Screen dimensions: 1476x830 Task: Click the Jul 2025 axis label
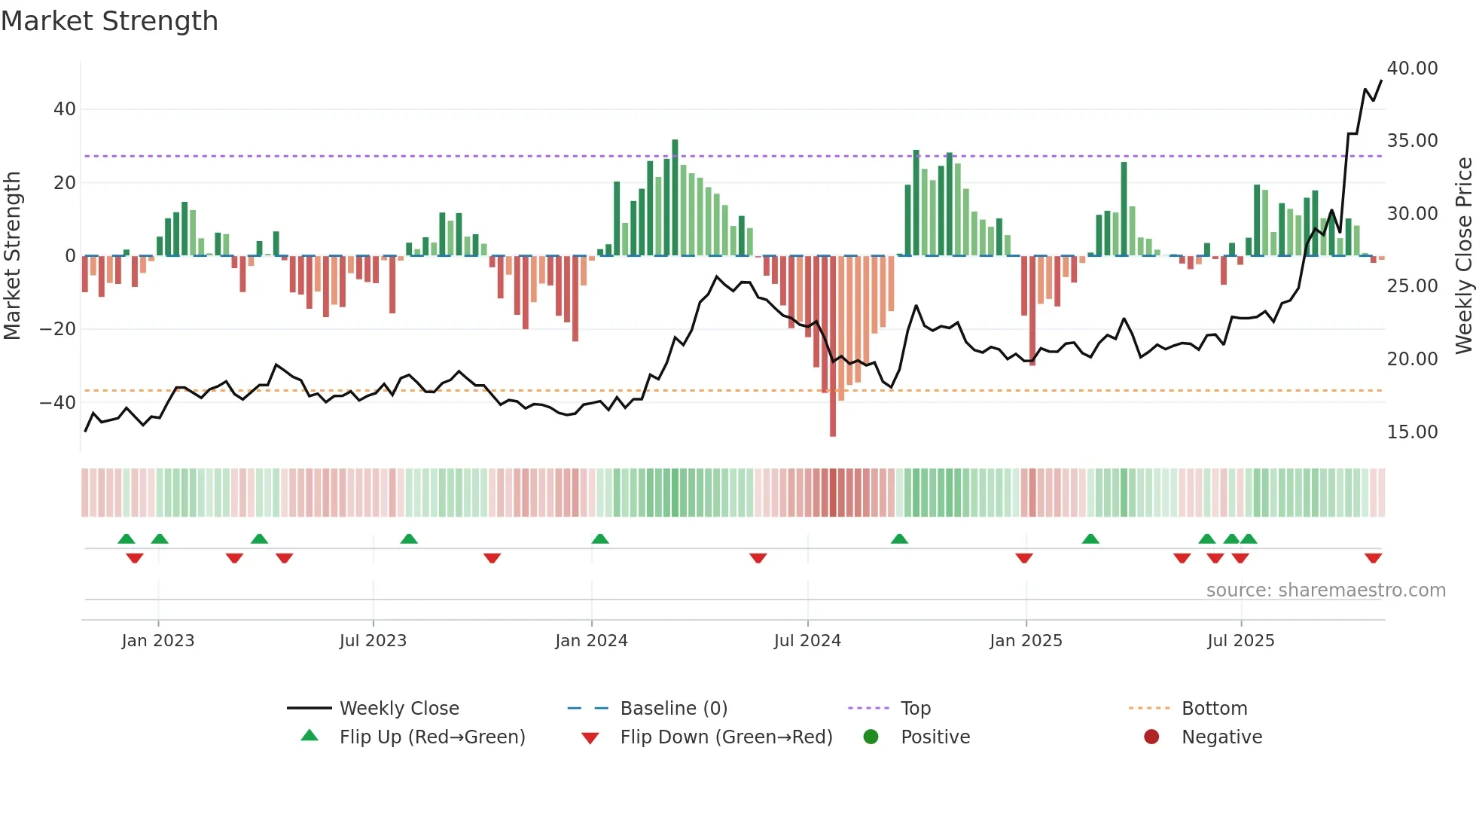(x=1241, y=641)
